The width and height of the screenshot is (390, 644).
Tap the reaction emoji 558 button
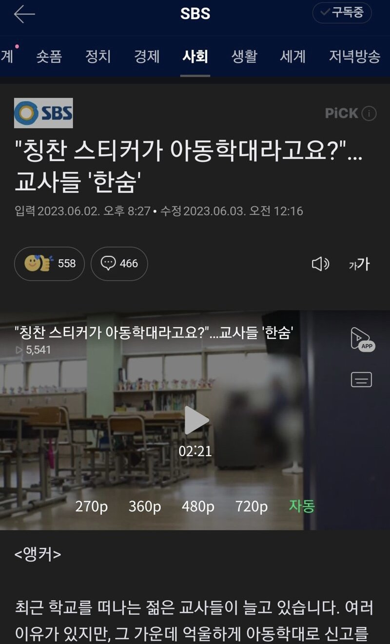pyautogui.click(x=49, y=264)
